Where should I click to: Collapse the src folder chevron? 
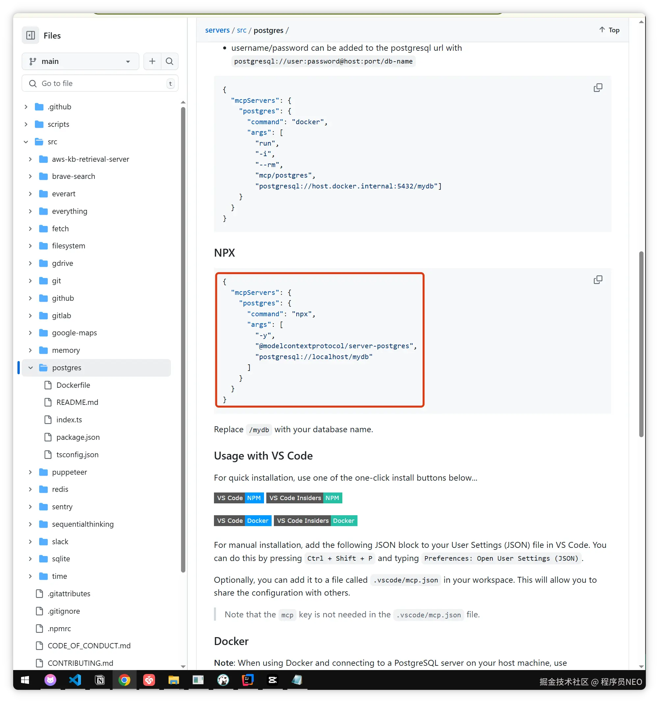click(26, 141)
